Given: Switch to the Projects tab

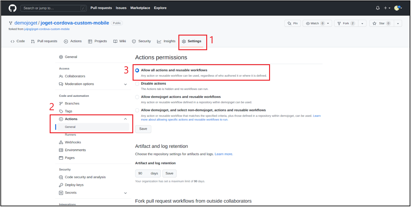Looking at the screenshot, I should 98,41.
